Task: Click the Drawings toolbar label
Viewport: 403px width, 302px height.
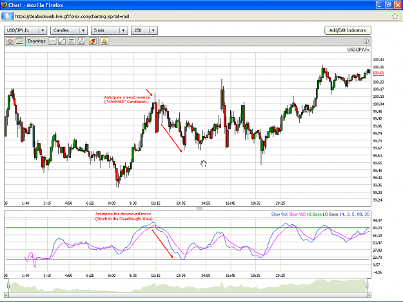Action: pos(37,41)
